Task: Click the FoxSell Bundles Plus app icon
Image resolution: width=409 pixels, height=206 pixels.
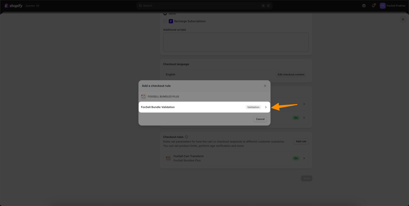Action: 143,97
